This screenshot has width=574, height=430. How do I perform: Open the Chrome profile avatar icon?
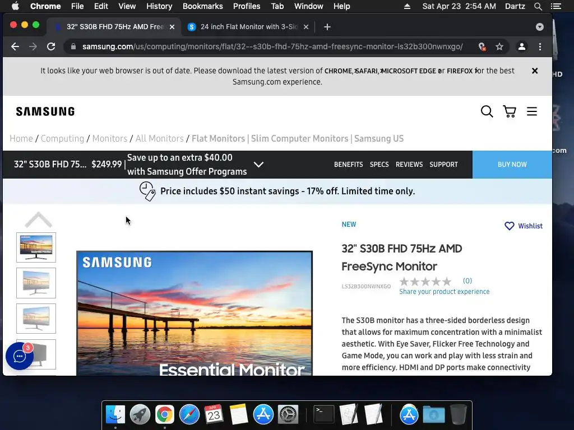[x=522, y=47]
